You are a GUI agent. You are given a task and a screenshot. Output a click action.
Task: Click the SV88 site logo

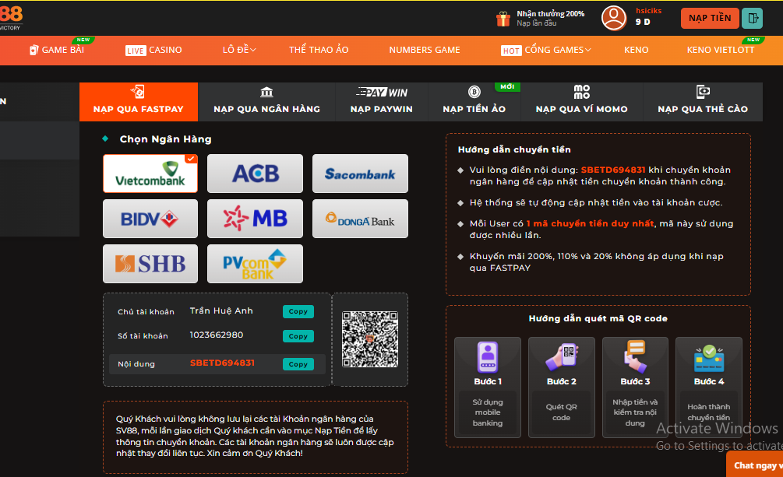tap(10, 17)
